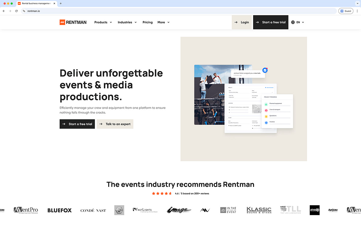Click the Condé Nast logo
Image resolution: width=361 pixels, height=226 pixels.
[x=93, y=210]
